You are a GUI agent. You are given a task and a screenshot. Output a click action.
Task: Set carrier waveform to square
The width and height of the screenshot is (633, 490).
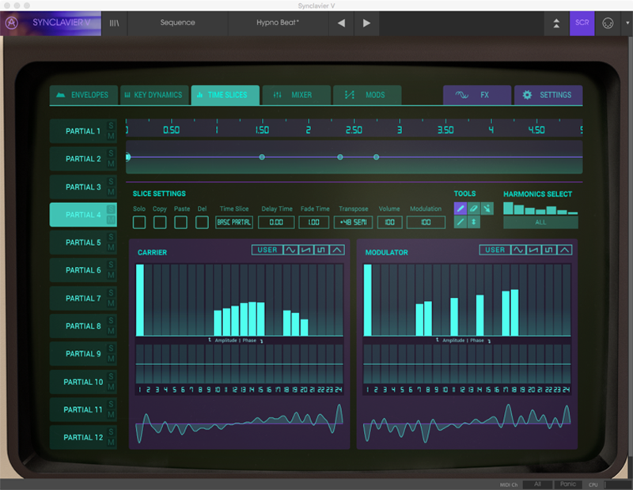(x=321, y=250)
